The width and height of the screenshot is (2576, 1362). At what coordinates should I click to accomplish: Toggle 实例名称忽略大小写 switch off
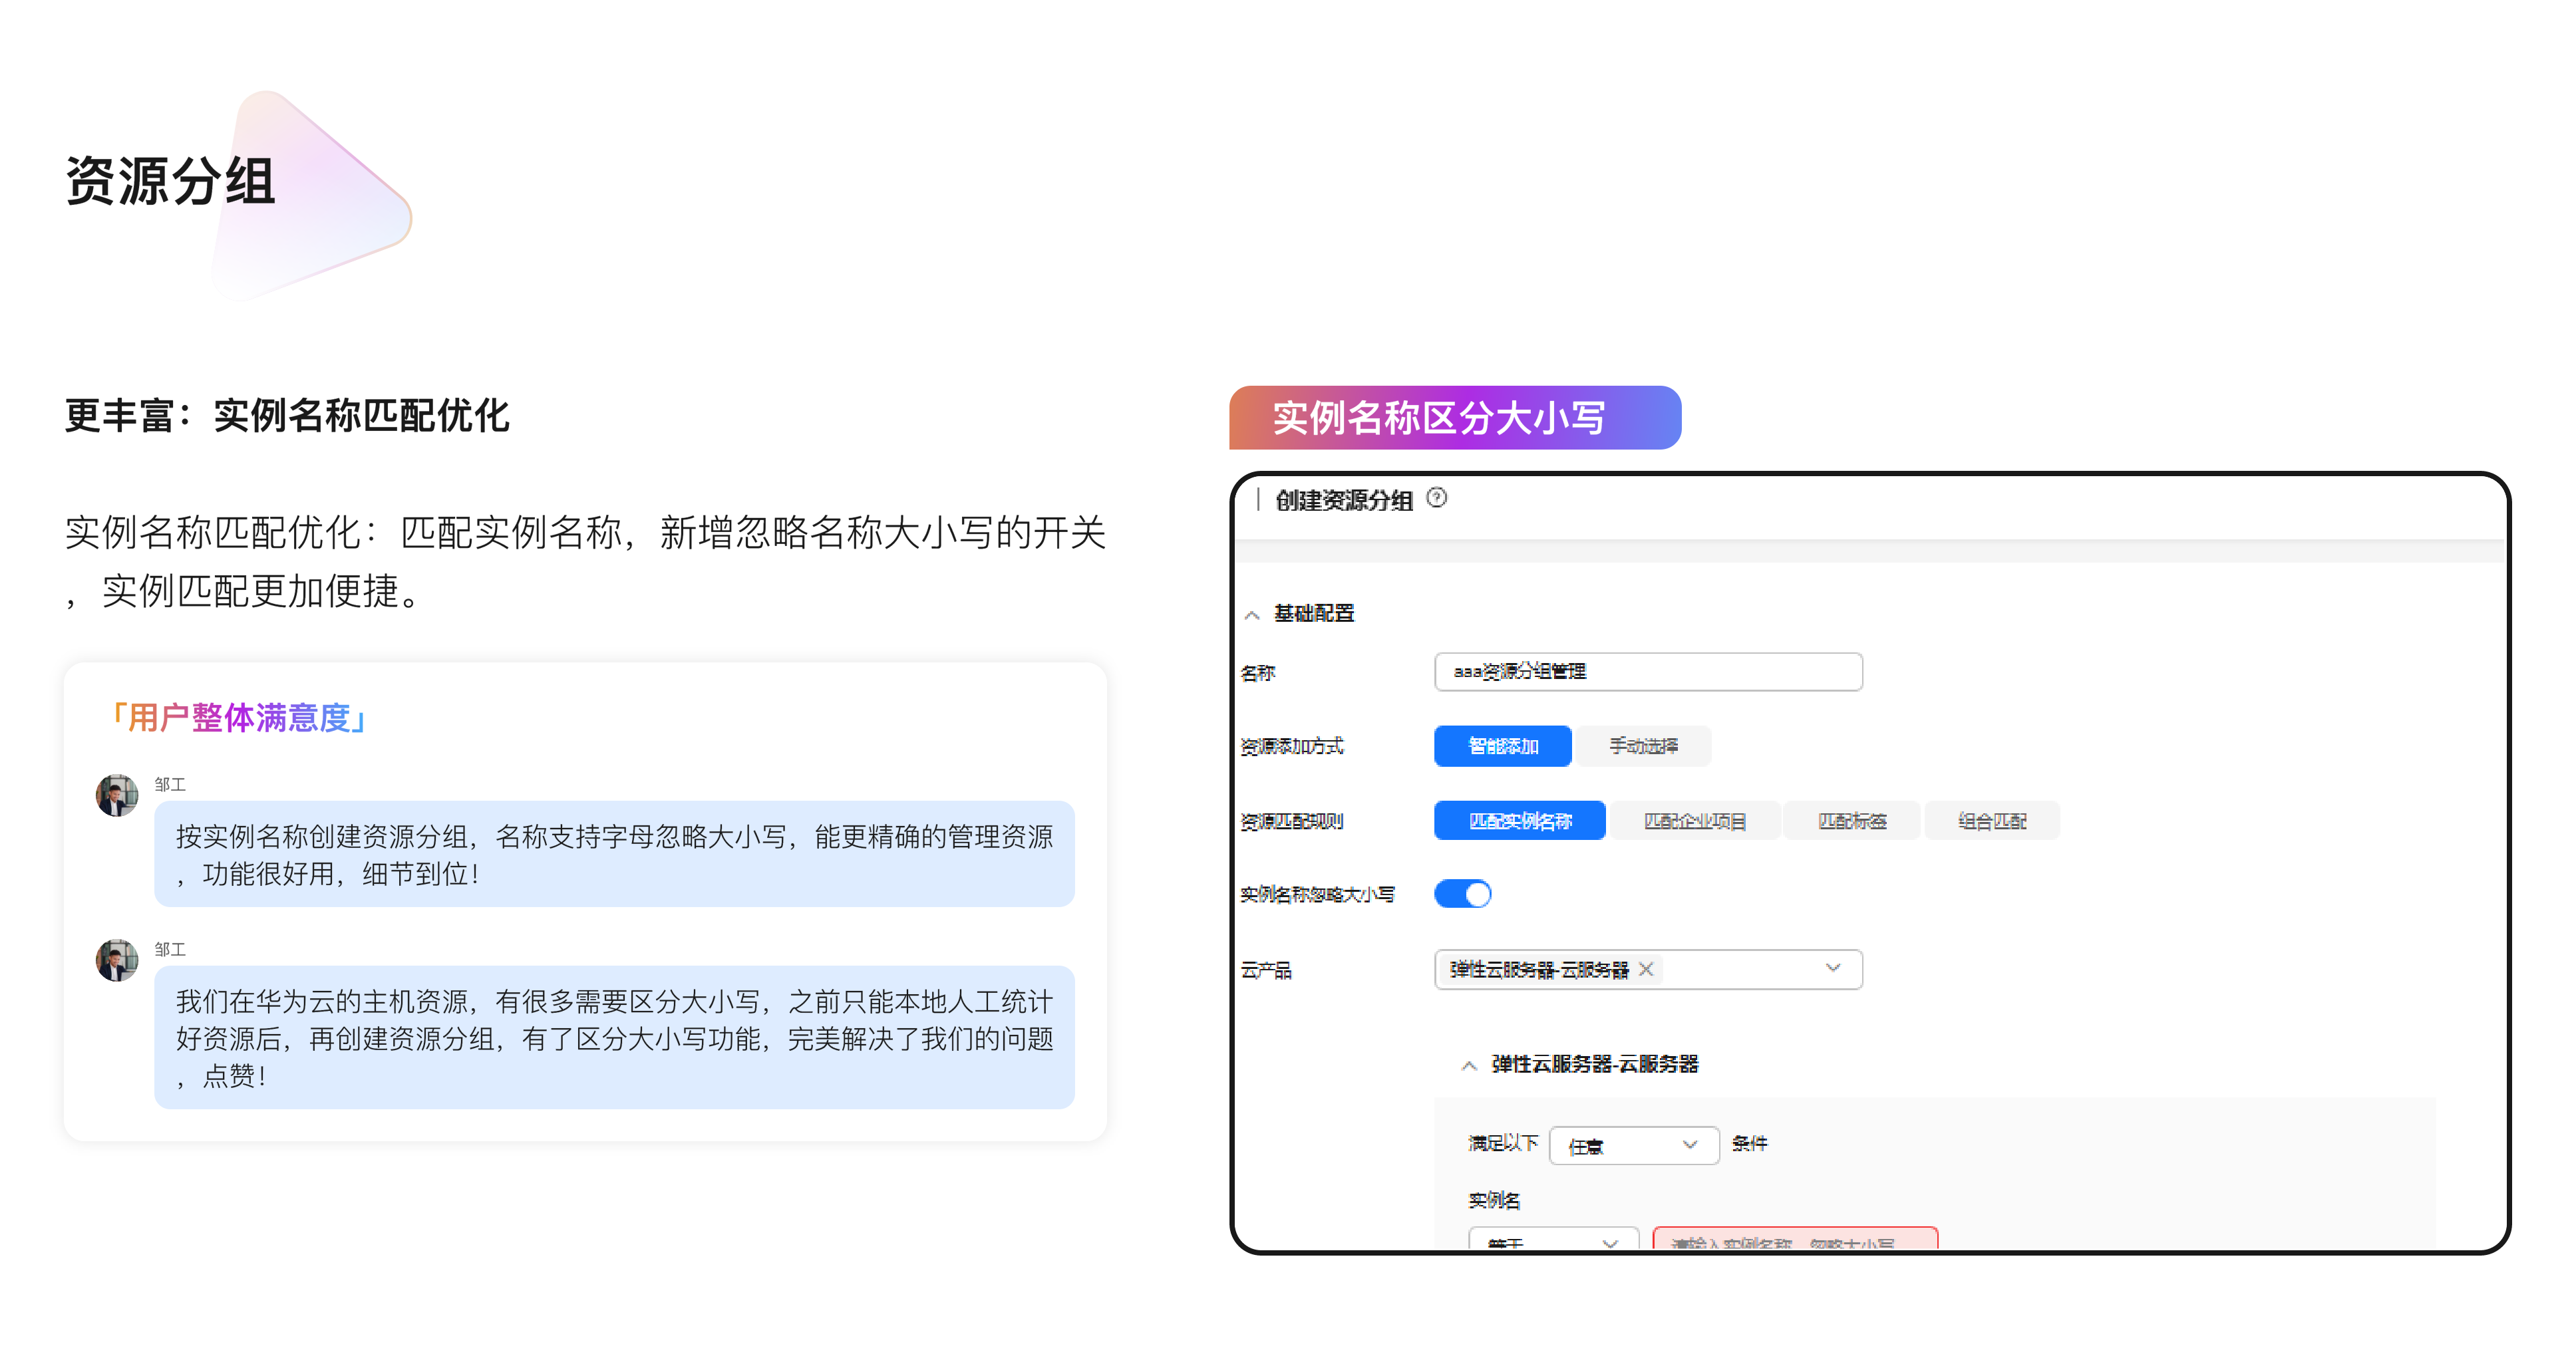point(1462,893)
